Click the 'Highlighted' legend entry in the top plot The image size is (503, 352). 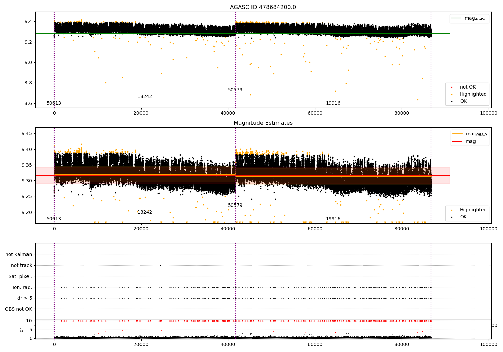(469, 94)
